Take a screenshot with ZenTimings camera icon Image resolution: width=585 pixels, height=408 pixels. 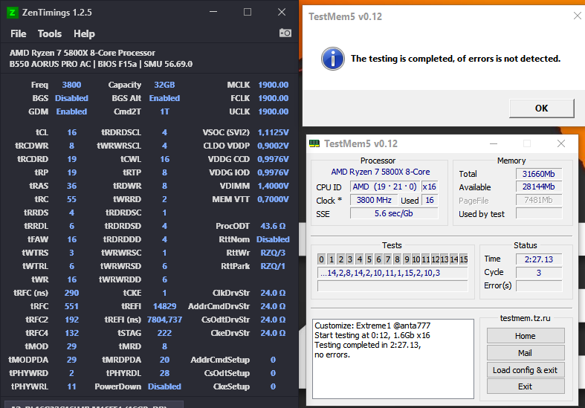[285, 33]
